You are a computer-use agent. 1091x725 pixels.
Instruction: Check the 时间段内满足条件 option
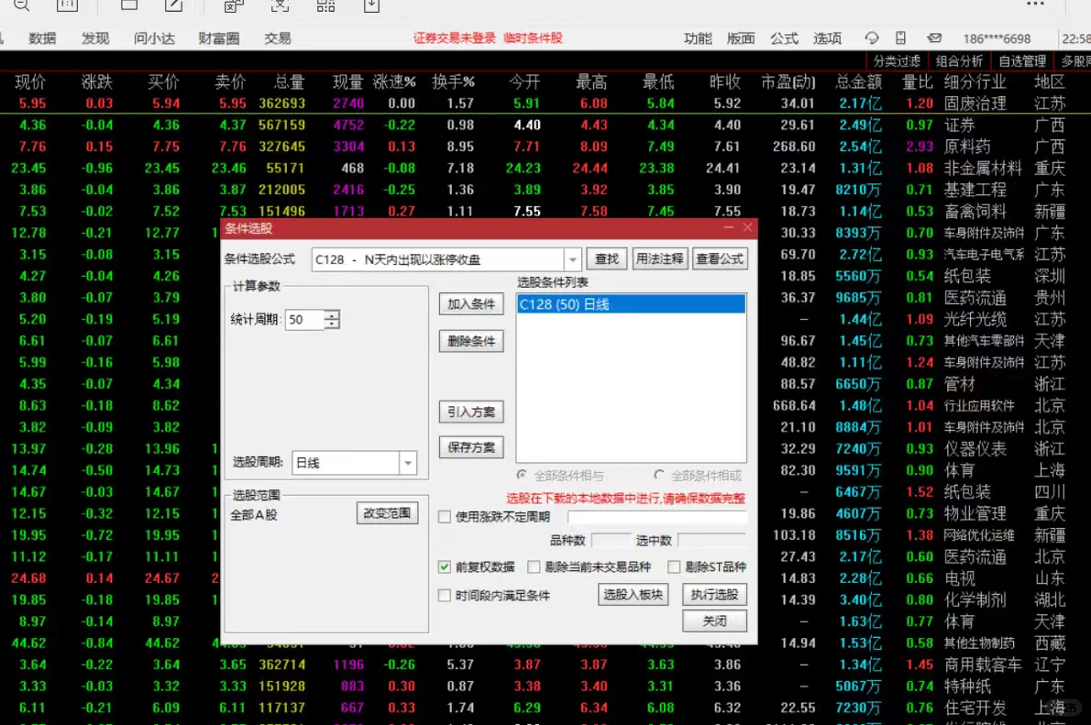point(444,595)
